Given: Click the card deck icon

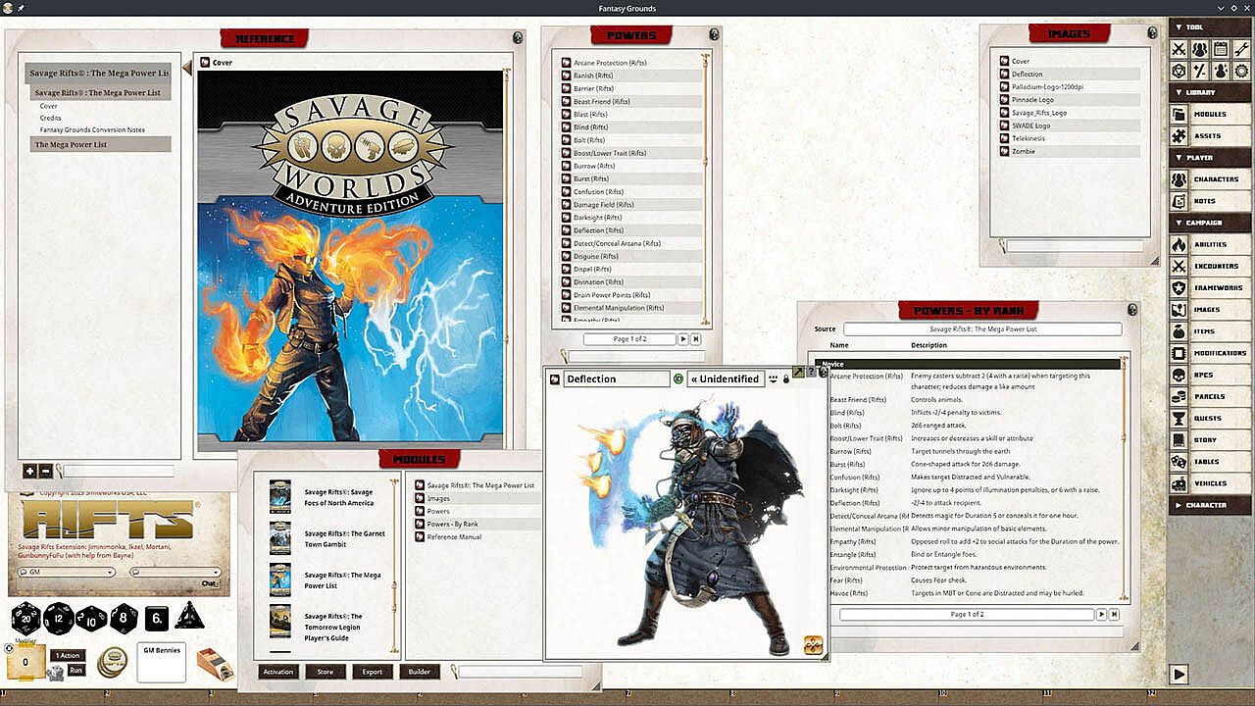Looking at the screenshot, I should pos(214,664).
